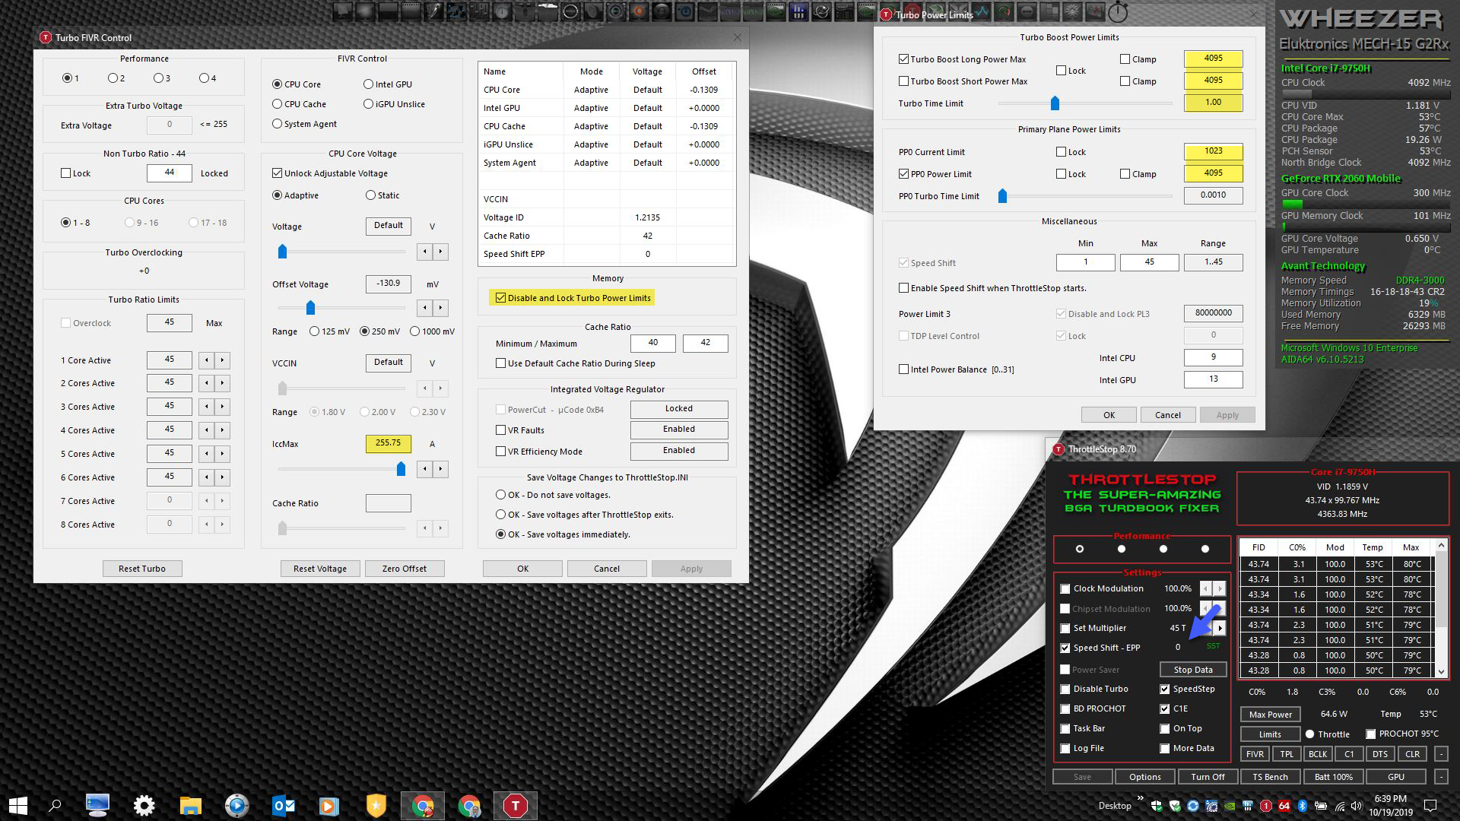The width and height of the screenshot is (1460, 821).
Task: Open the NVIDIA tray icon
Action: click(1230, 806)
